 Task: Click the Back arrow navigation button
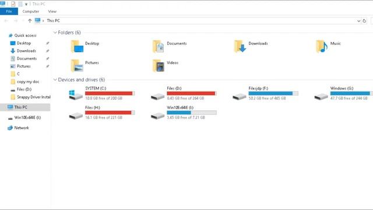6,21
